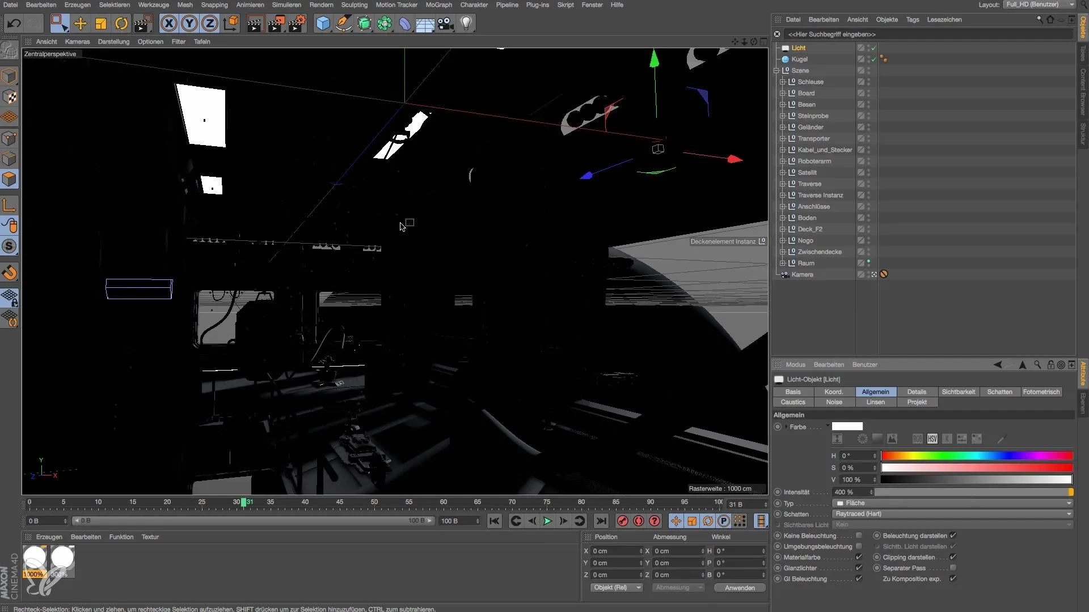Add a floor environment object icon
Viewport: 1089px width, 612px height.
[x=425, y=23]
